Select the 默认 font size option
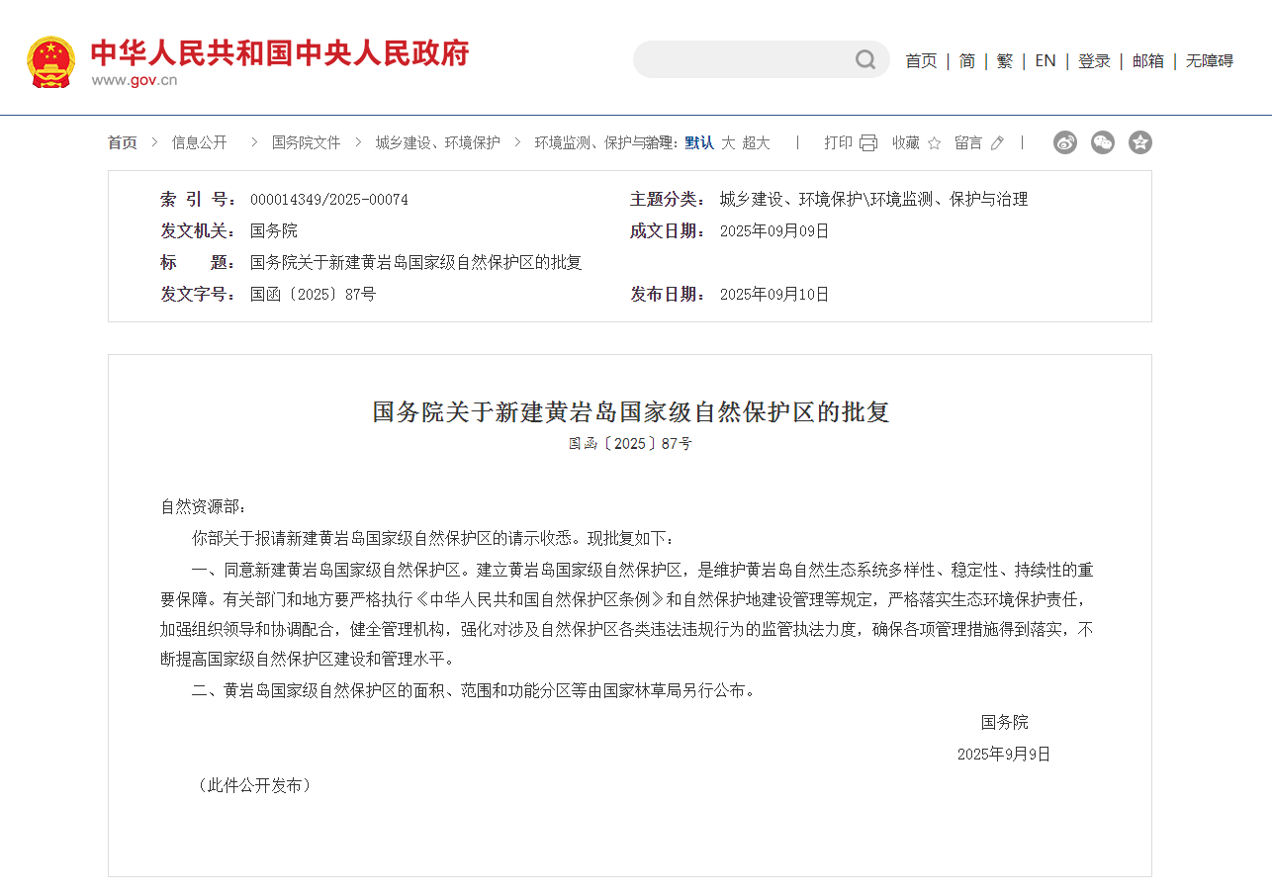1272x894 pixels. 697,141
